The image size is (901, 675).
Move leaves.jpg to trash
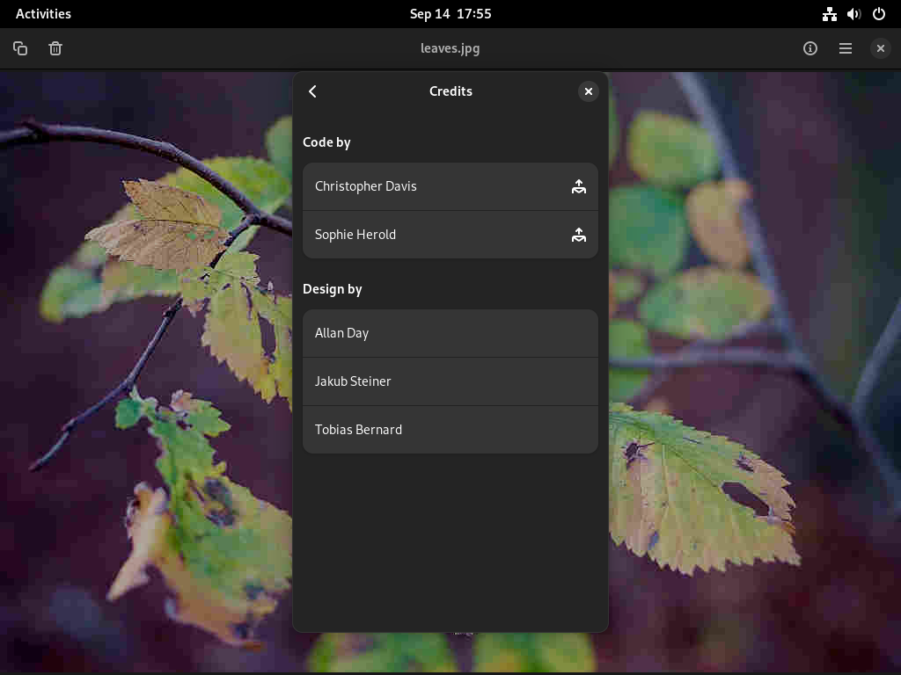tap(55, 48)
